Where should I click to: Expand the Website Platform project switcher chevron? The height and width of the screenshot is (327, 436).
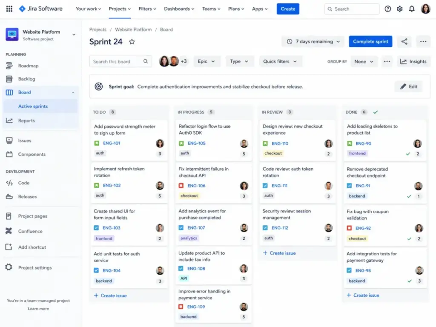pyautogui.click(x=74, y=35)
